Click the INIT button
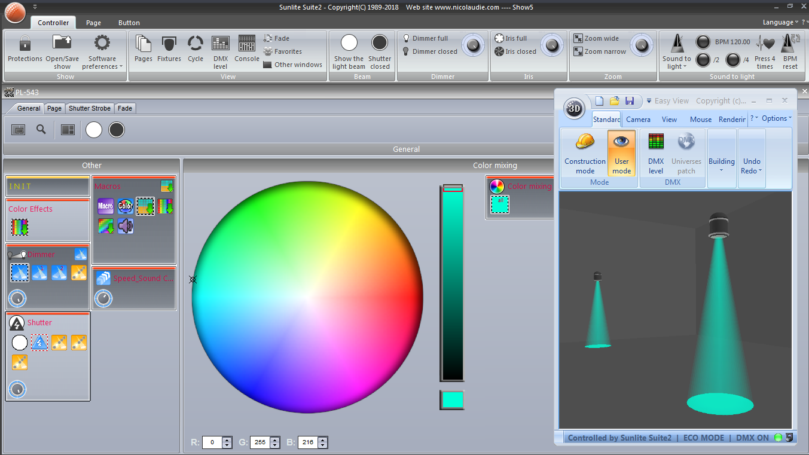 point(48,187)
